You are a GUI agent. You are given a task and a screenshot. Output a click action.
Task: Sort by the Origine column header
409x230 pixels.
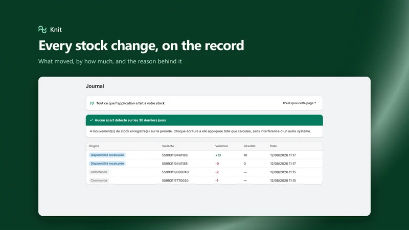94,146
